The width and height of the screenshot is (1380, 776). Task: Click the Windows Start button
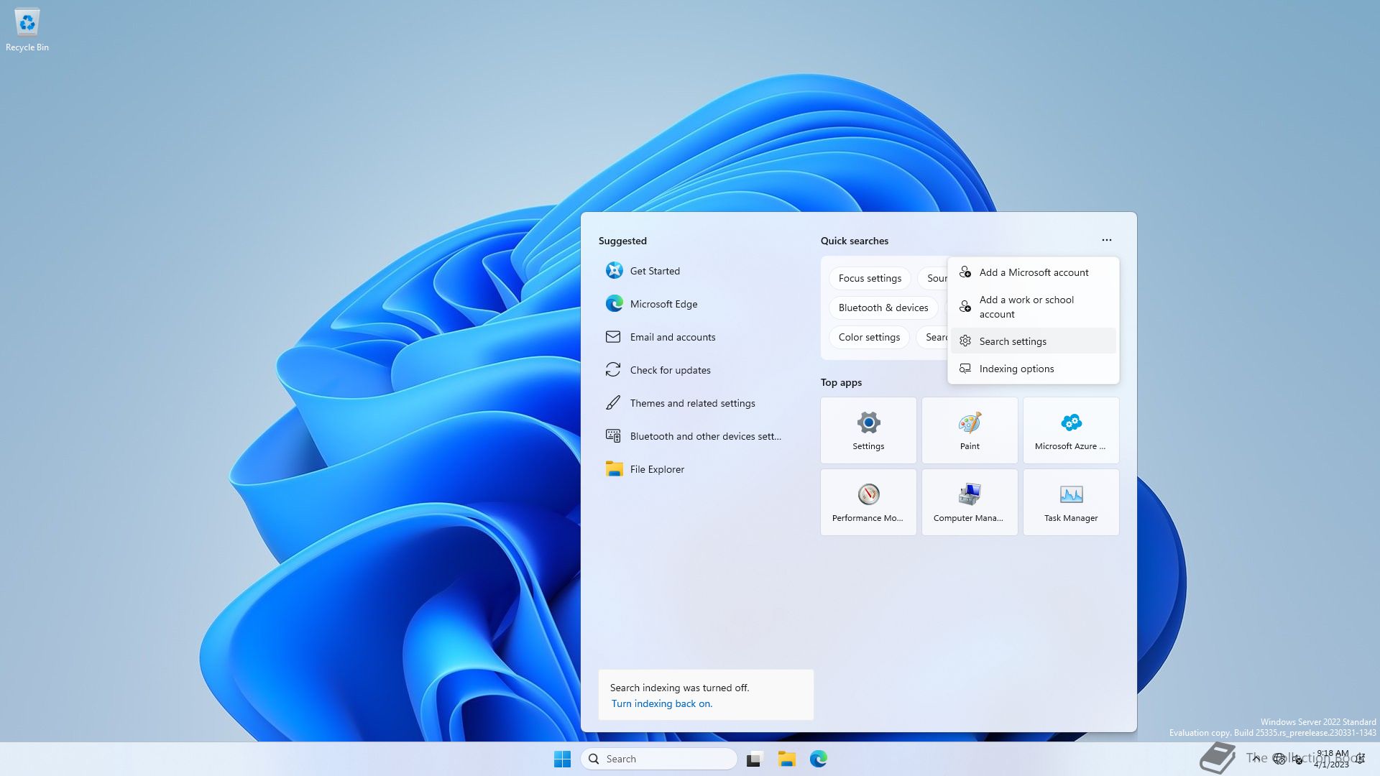[x=562, y=759]
